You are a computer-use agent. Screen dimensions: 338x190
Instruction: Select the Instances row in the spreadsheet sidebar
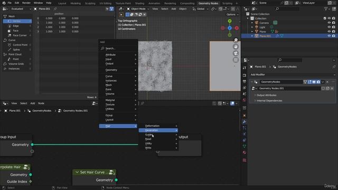pyautogui.click(x=17, y=69)
